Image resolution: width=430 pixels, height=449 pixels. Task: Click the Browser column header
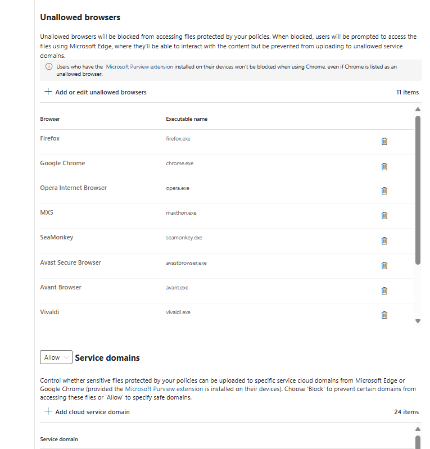(x=50, y=119)
